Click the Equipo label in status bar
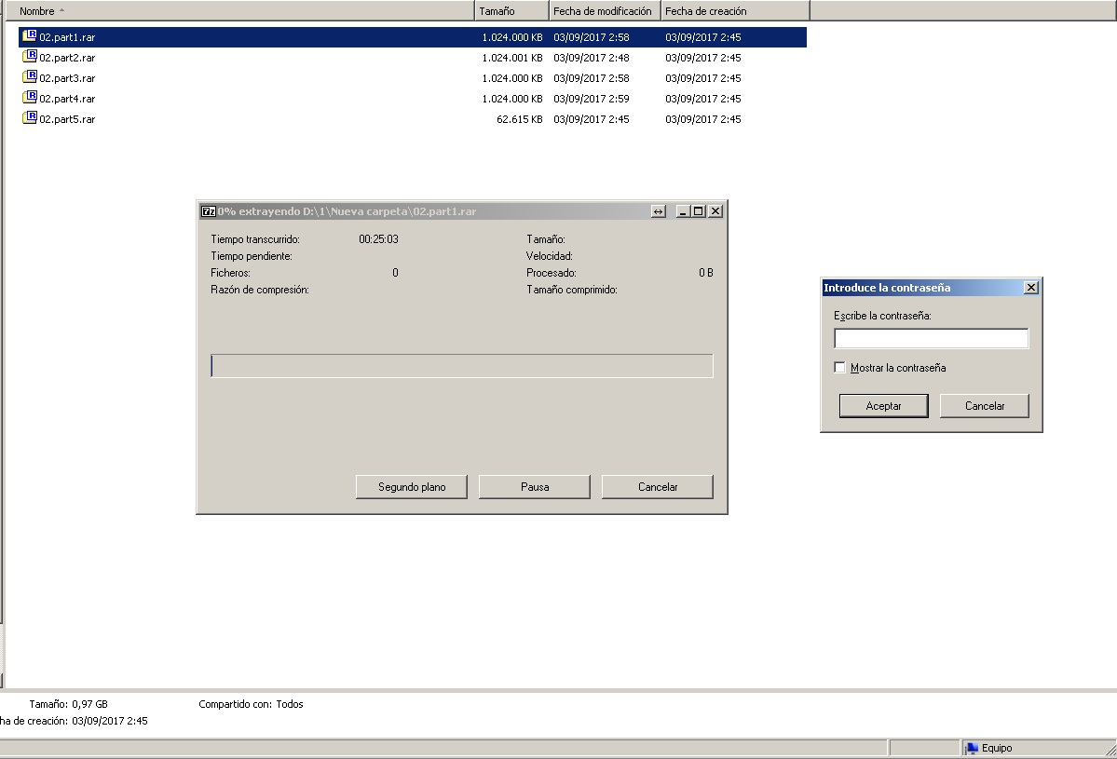The width and height of the screenshot is (1117, 759). pyautogui.click(x=997, y=749)
